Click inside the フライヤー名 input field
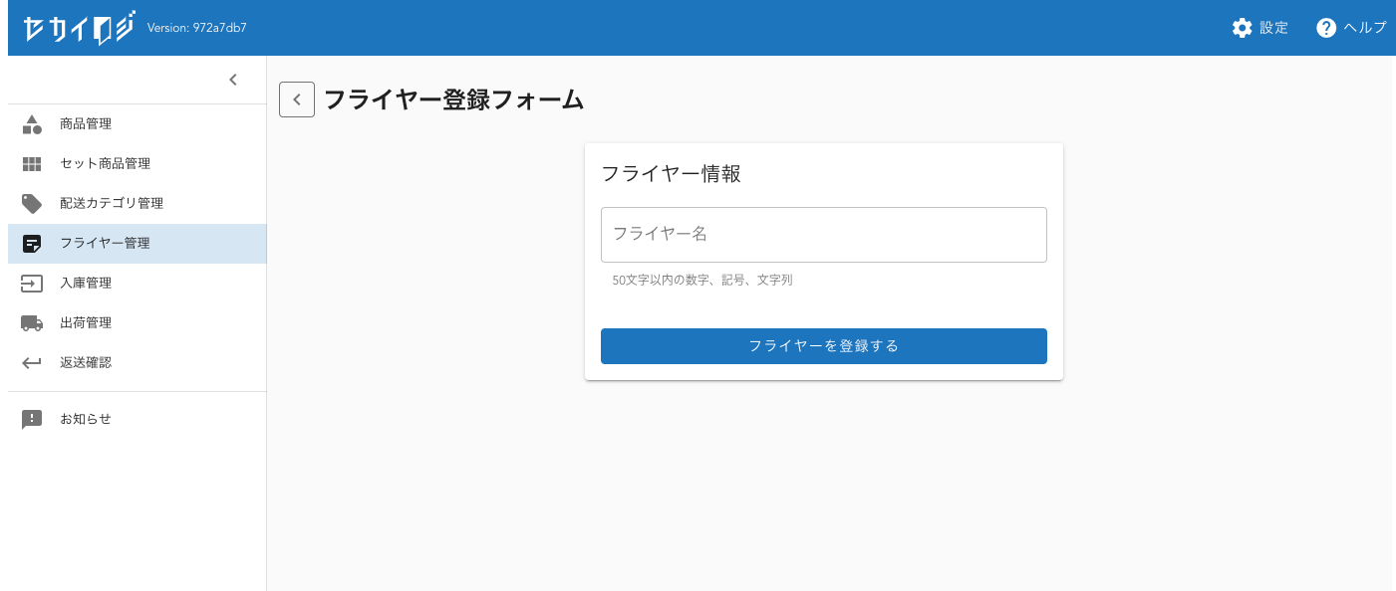Screen dimensions: 1396x591 click(823, 235)
